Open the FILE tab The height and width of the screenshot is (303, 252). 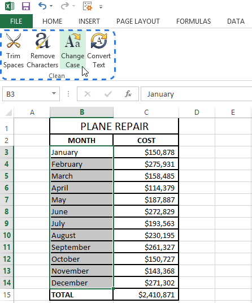click(x=16, y=21)
